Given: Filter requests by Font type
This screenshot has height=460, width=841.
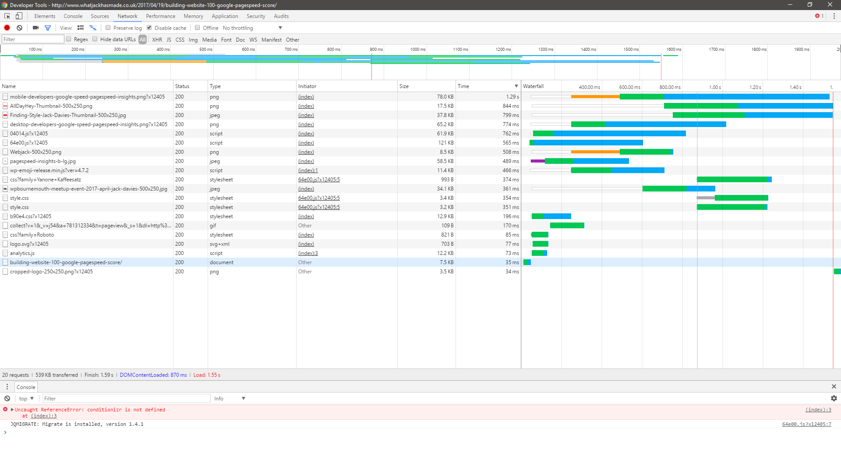Looking at the screenshot, I should (226, 39).
